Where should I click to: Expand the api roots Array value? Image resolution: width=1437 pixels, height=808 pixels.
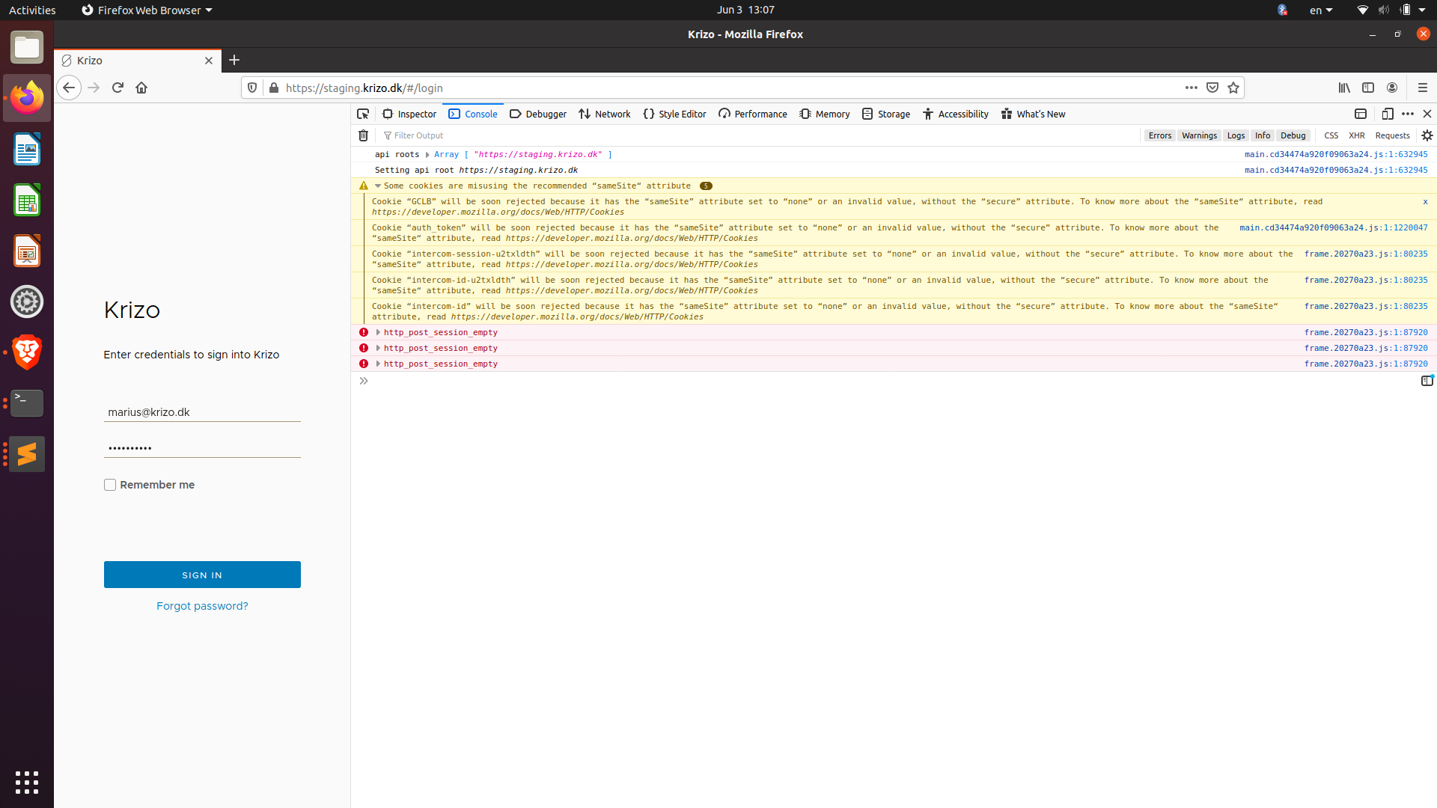point(427,155)
